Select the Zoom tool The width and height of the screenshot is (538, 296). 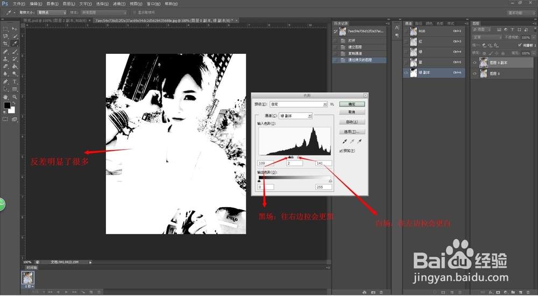pyautogui.click(x=15, y=97)
